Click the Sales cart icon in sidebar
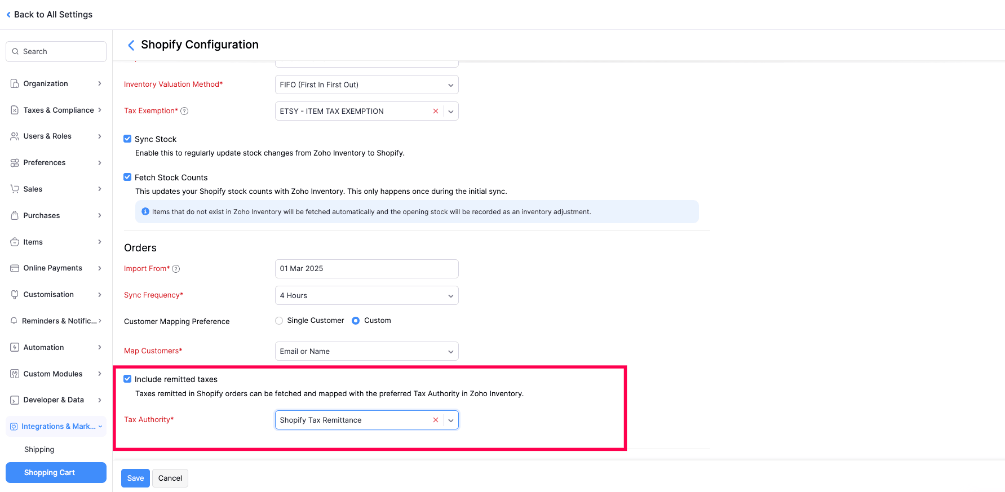 coord(15,189)
